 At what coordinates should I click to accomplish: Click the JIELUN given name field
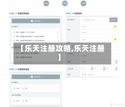[99, 33]
